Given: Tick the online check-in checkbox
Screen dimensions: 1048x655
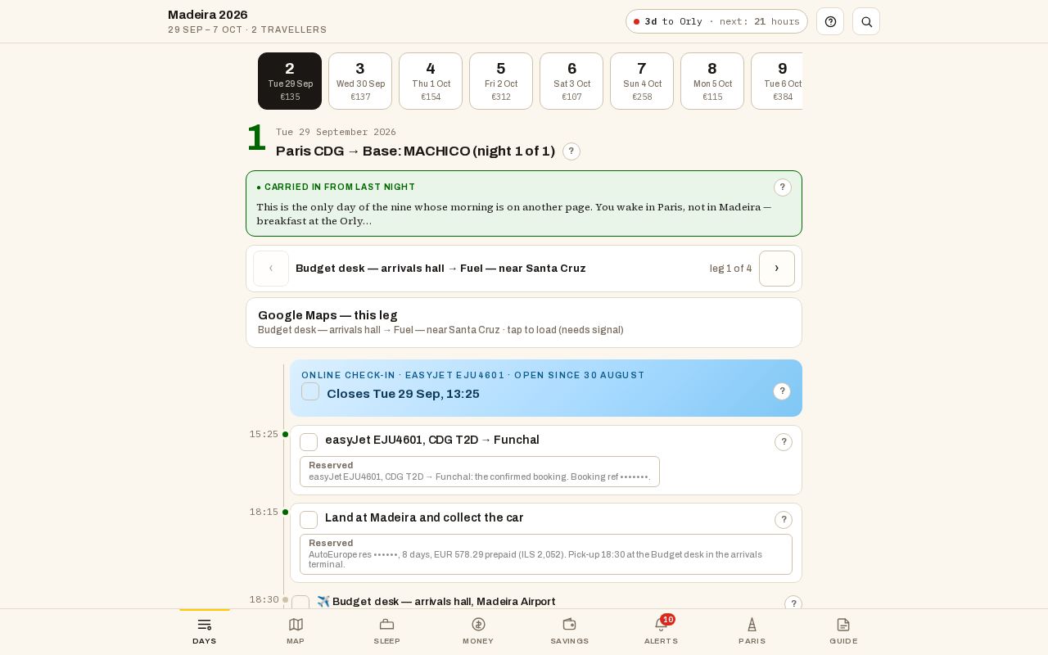Looking at the screenshot, I should tap(310, 391).
